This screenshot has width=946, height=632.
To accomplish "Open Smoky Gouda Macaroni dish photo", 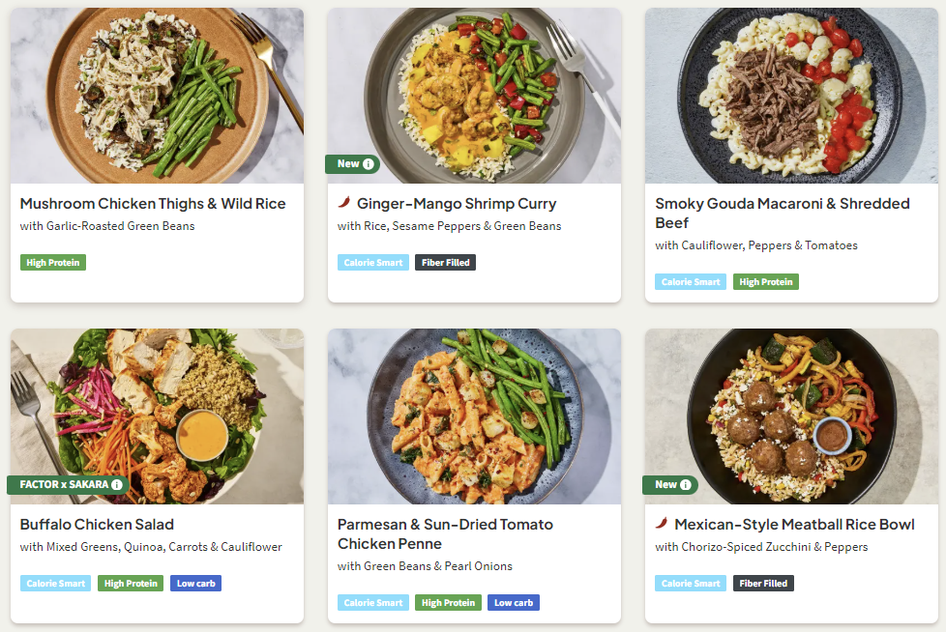I will pos(791,95).
